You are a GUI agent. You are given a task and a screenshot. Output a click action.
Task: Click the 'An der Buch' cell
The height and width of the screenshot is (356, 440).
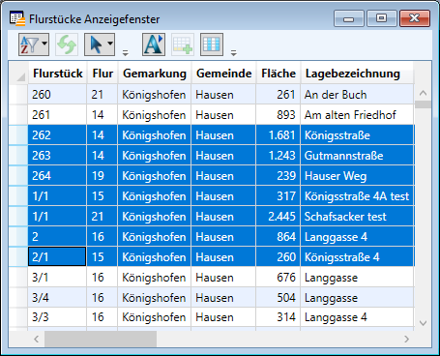point(357,95)
